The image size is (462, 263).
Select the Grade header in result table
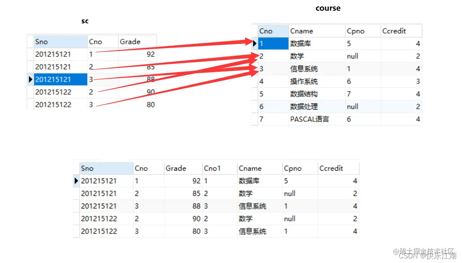pos(183,168)
